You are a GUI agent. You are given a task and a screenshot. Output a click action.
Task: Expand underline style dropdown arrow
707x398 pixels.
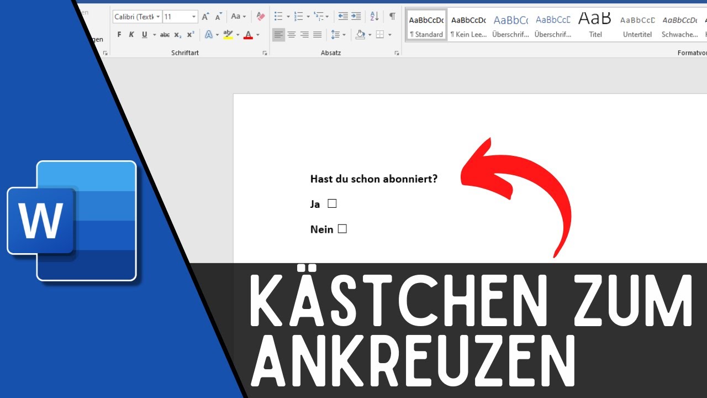[154, 35]
